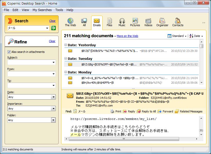Show Related Messages for this email
The height and width of the screenshot is (154, 211).
pos(189,111)
